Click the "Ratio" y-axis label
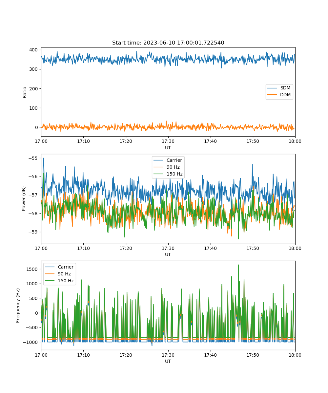Viewport: 328px width, 393px height. click(x=25, y=92)
